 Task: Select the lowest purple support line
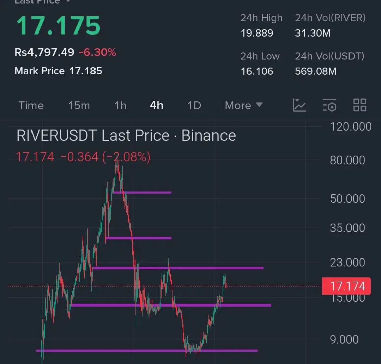(147, 350)
